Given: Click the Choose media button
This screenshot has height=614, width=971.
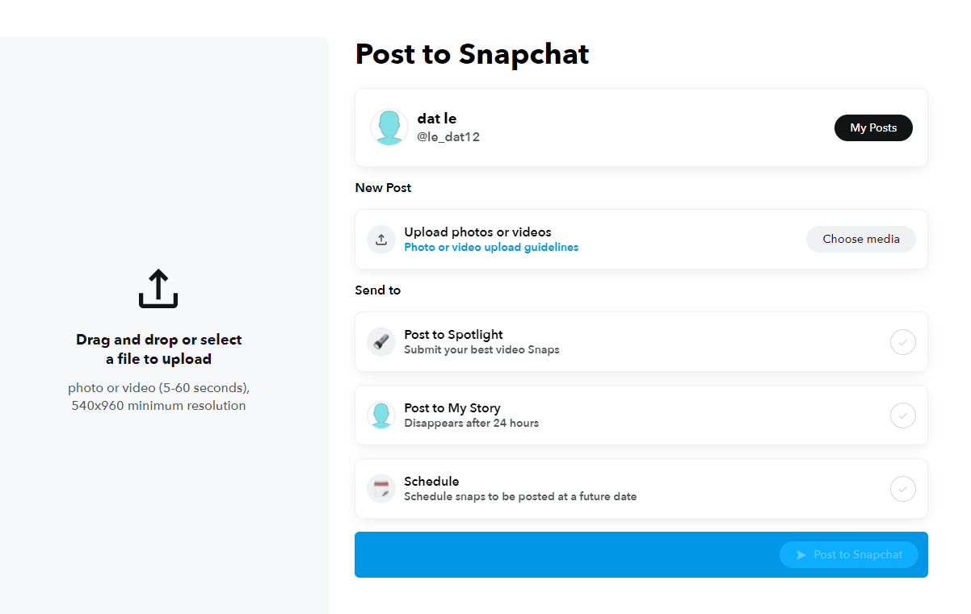Looking at the screenshot, I should click(861, 239).
